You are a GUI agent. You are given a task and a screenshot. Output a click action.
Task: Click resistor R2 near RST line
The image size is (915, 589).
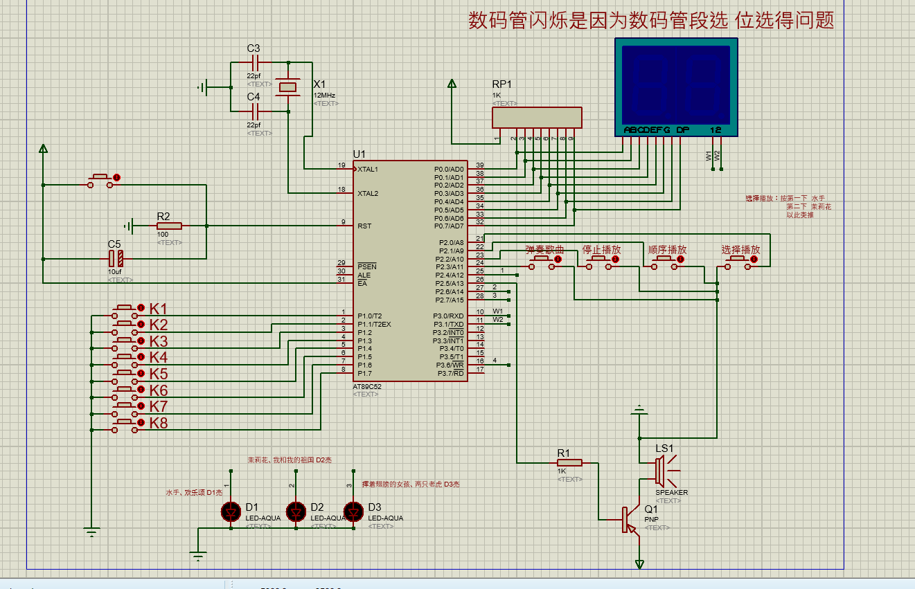168,226
